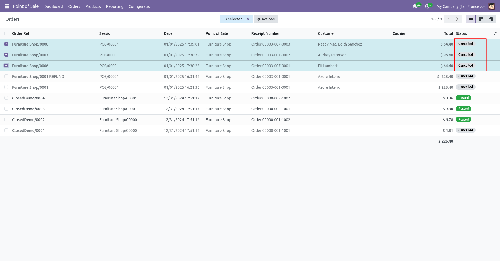Open the apps grid menu icon
The image size is (500, 261).
[x=7, y=6]
